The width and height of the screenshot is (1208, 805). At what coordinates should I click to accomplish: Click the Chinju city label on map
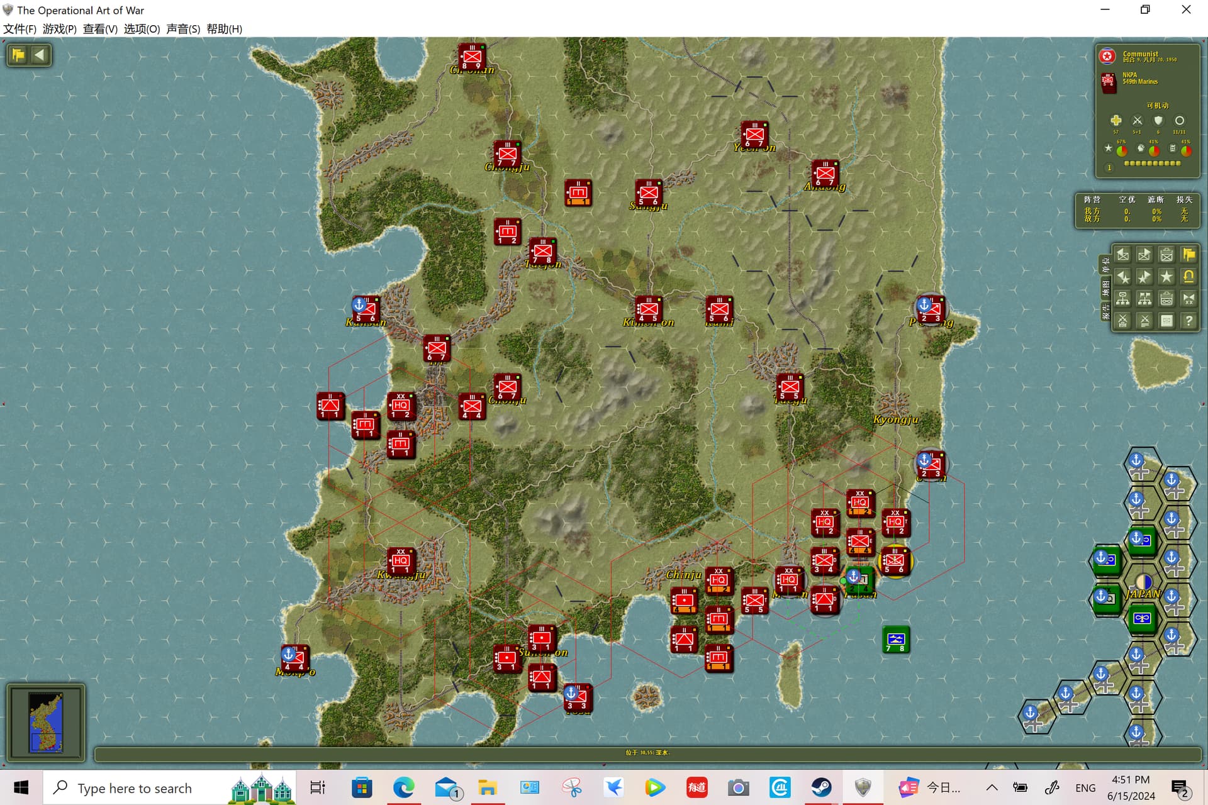point(684,575)
